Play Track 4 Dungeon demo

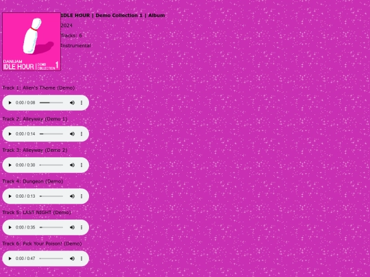coord(10,196)
